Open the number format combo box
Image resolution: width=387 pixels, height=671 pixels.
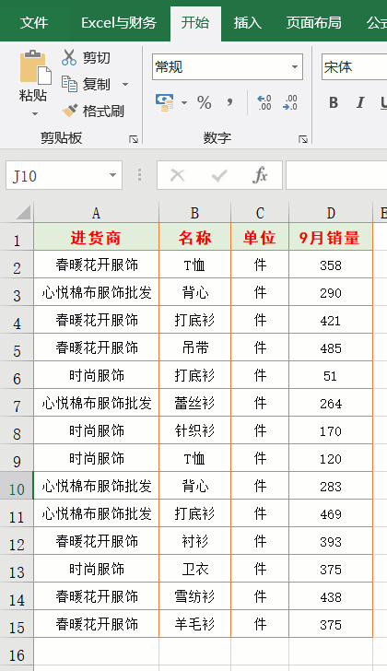pyautogui.click(x=228, y=66)
